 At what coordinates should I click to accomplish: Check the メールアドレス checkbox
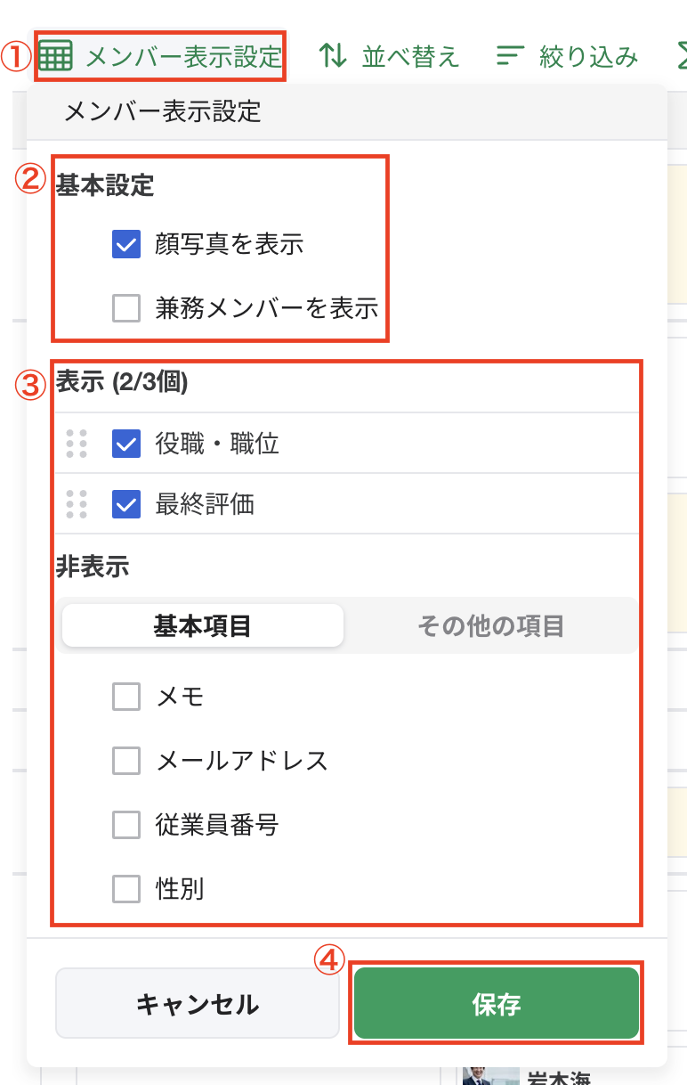click(126, 761)
